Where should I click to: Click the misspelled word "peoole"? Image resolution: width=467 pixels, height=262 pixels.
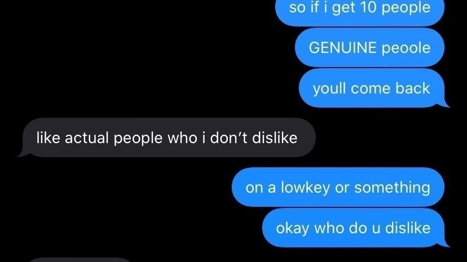[x=406, y=48]
